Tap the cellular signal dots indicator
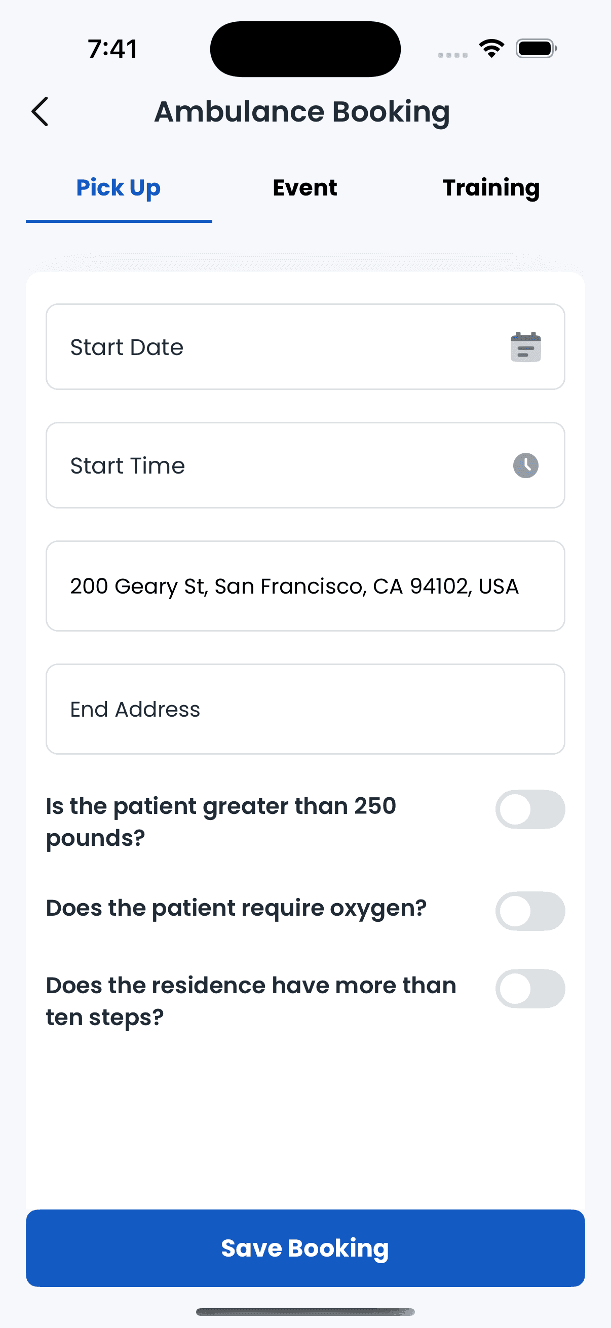Screen dimensions: 611x1328 (x=453, y=55)
